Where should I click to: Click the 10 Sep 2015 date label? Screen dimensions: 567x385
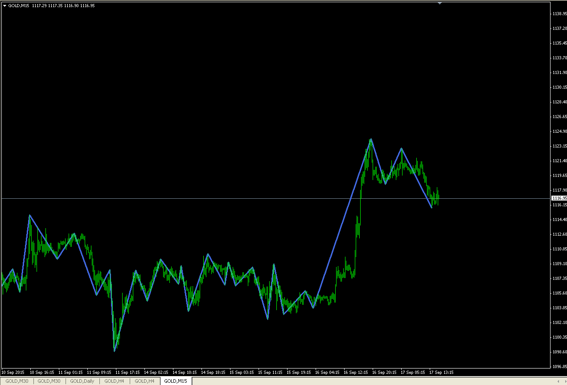click(x=13, y=372)
